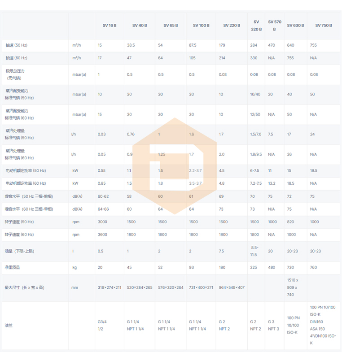The width and height of the screenshot is (342, 352).
Task: Select the 87.5 pumping speed value
Action: click(x=193, y=45)
